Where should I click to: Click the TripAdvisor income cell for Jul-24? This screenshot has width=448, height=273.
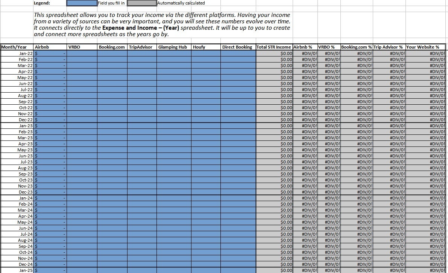(142, 234)
